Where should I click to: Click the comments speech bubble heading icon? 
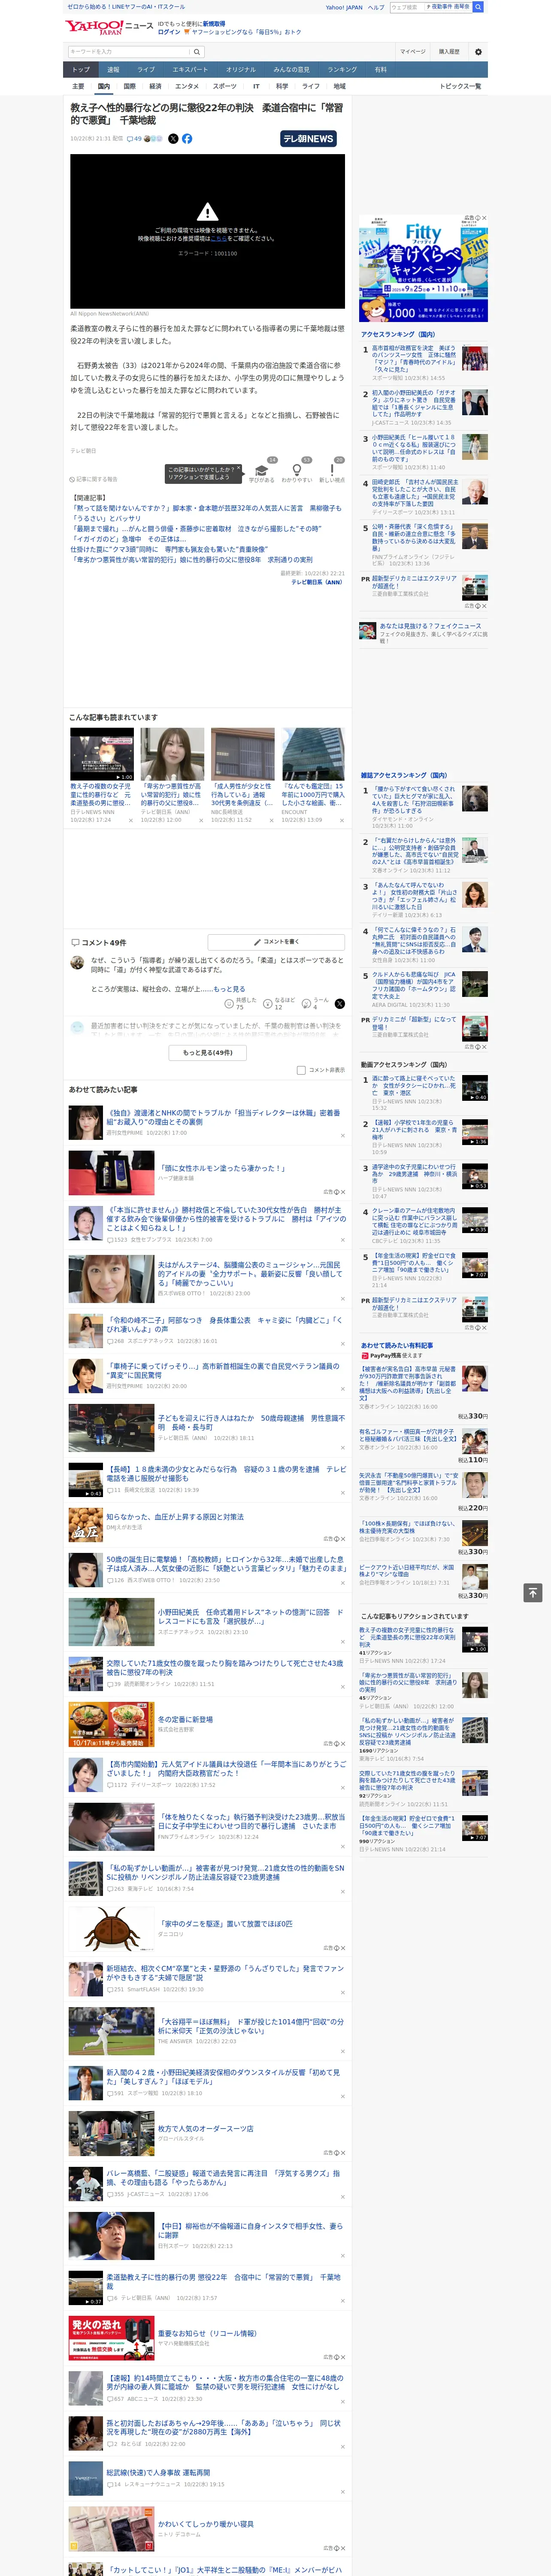tap(75, 943)
